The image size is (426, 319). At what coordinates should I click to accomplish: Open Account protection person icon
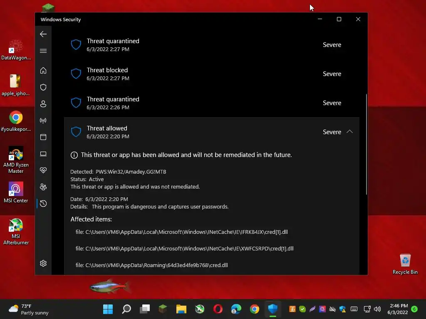click(x=43, y=104)
